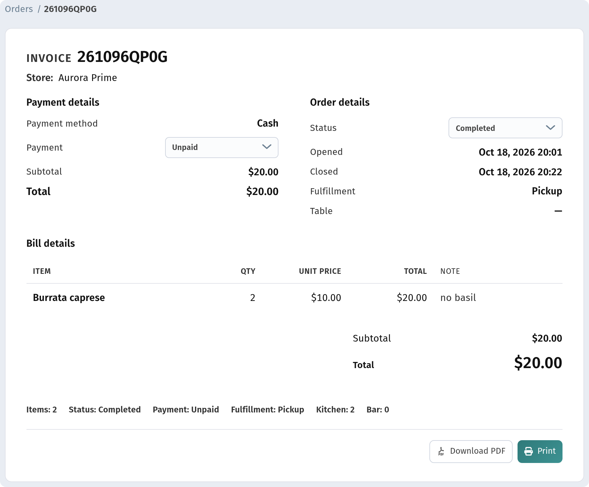Click the Order details heading
Screen dimensions: 589x487
pyautogui.click(x=340, y=102)
